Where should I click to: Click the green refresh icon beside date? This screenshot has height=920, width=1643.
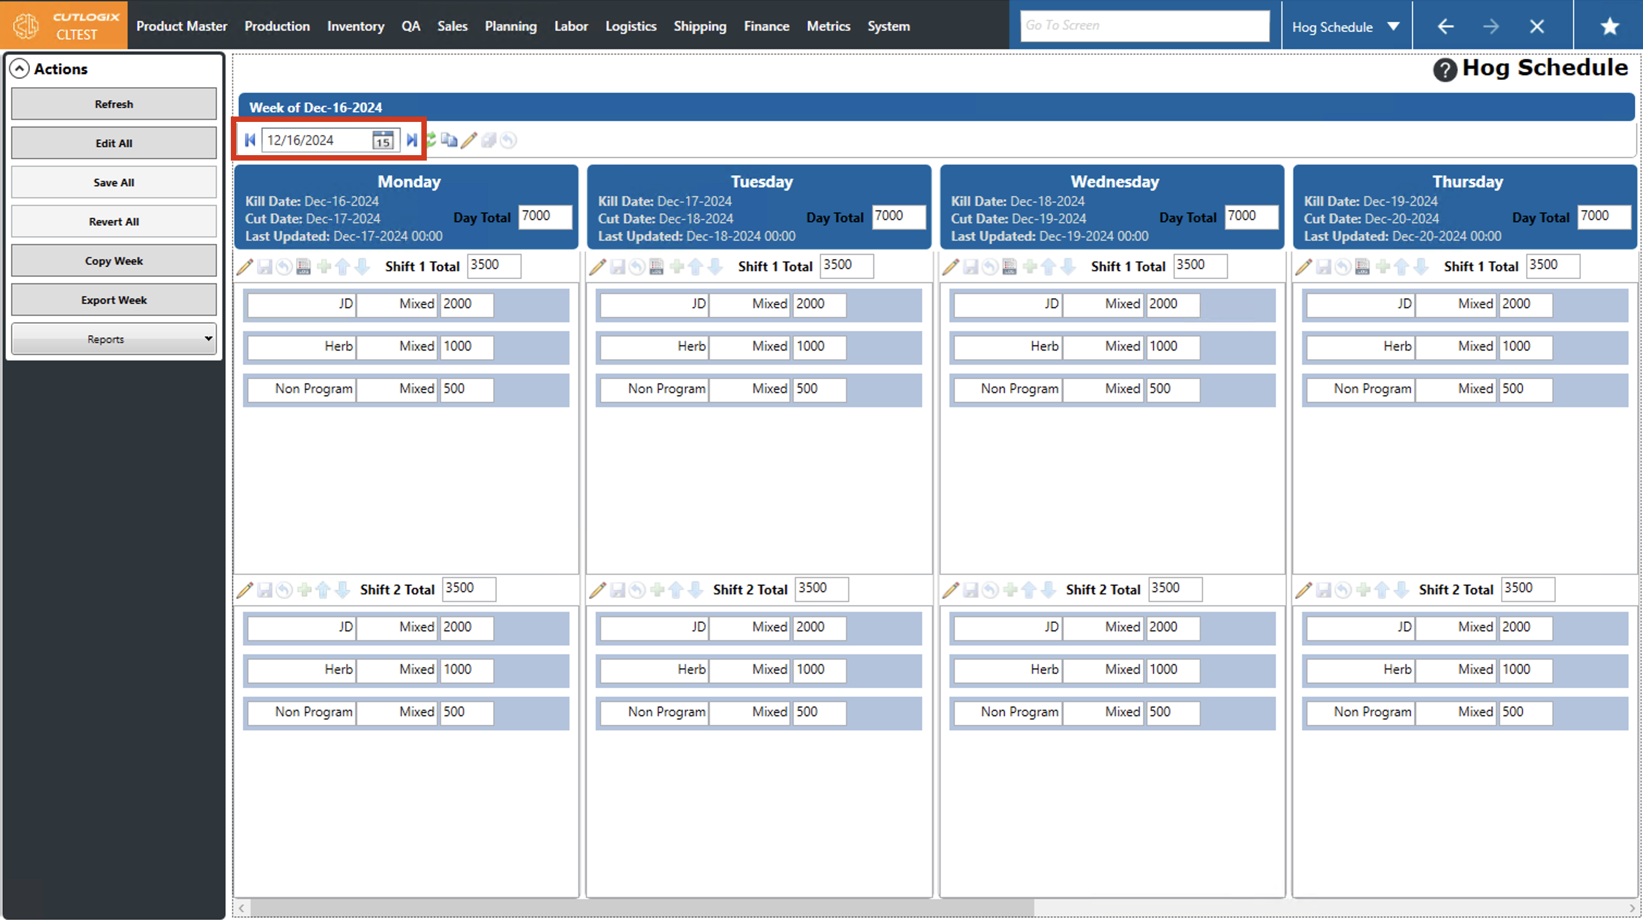tap(432, 140)
